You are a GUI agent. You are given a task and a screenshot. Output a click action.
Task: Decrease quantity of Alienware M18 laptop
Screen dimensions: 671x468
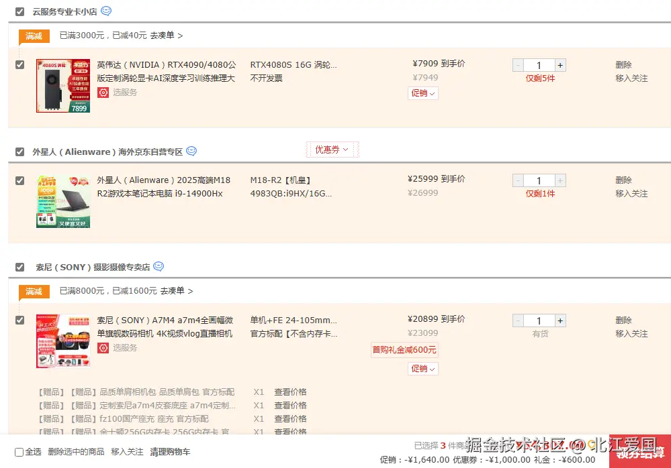click(518, 180)
